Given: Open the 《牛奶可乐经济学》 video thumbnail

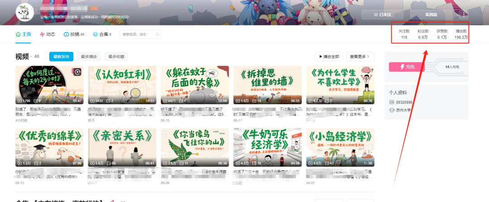Looking at the screenshot, I should tap(268, 148).
